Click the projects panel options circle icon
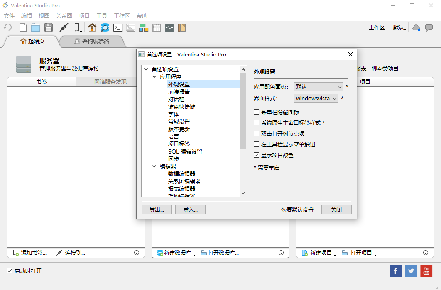The width and height of the screenshot is (441, 290). pyautogui.click(x=426, y=253)
